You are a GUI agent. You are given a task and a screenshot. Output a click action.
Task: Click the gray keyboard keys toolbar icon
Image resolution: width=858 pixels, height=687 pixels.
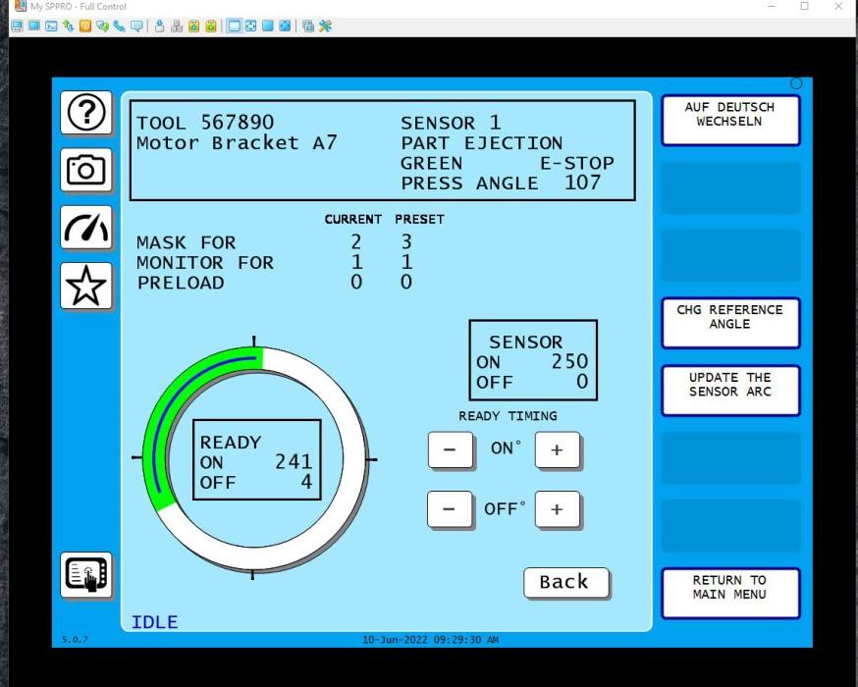[x=177, y=26]
